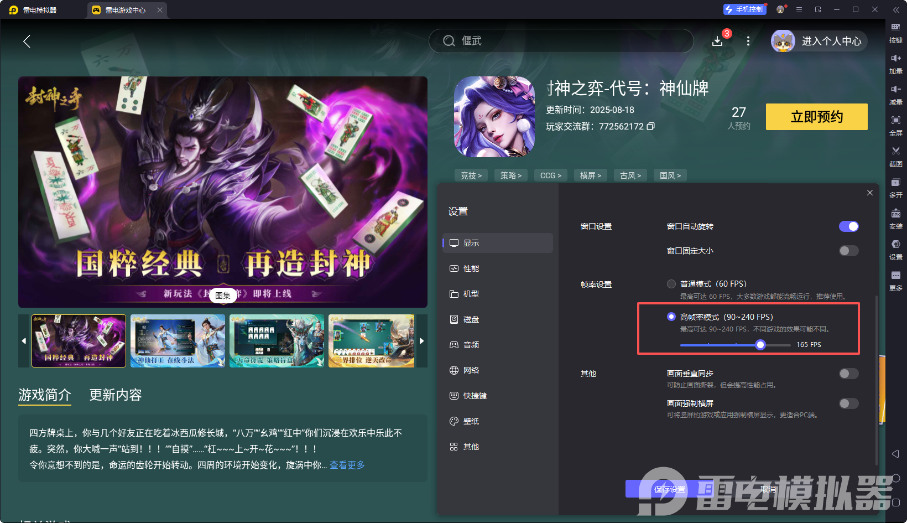Enable the 窗口固定大小 toggle
907x523 pixels.
(x=848, y=251)
